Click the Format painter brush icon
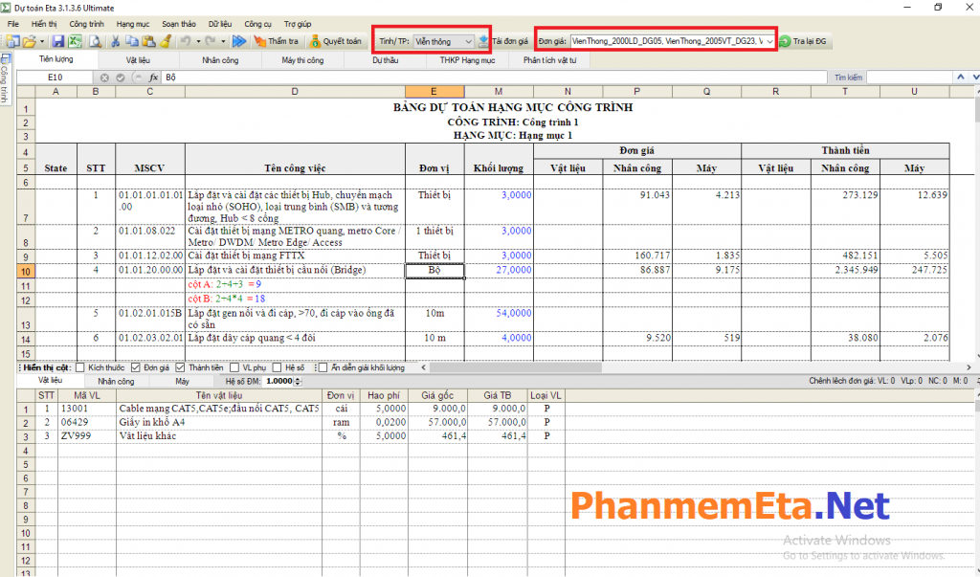This screenshot has height=577, width=980. 165,41
